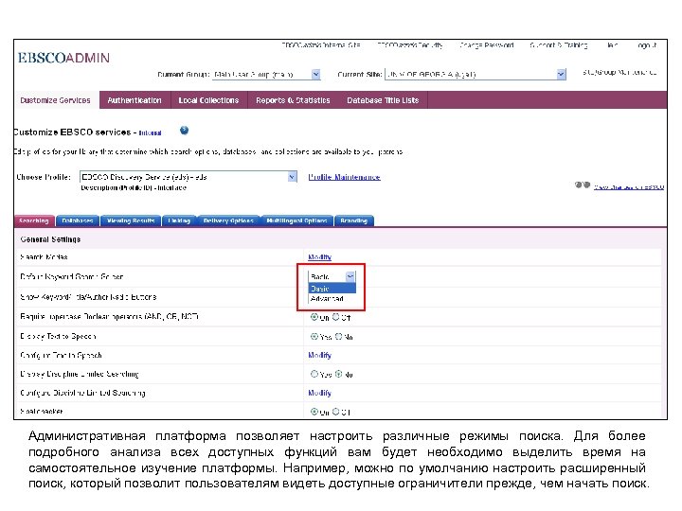The height and width of the screenshot is (511, 682).
Task: Open the EBSCOadmin Security link
Action: tap(410, 45)
